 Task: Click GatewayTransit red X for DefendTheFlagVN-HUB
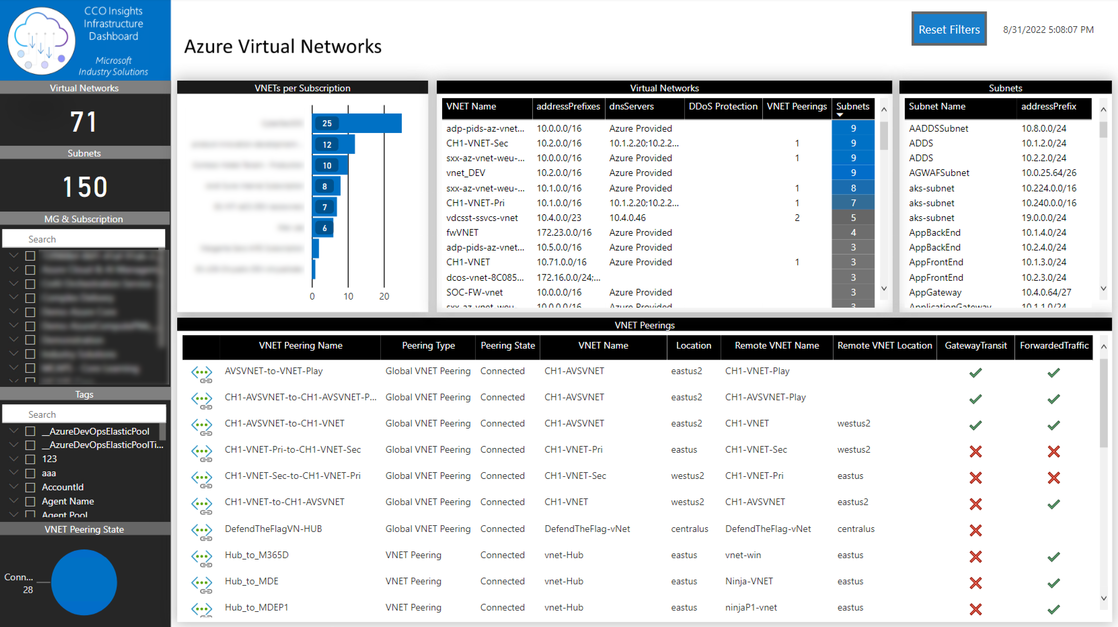click(975, 530)
